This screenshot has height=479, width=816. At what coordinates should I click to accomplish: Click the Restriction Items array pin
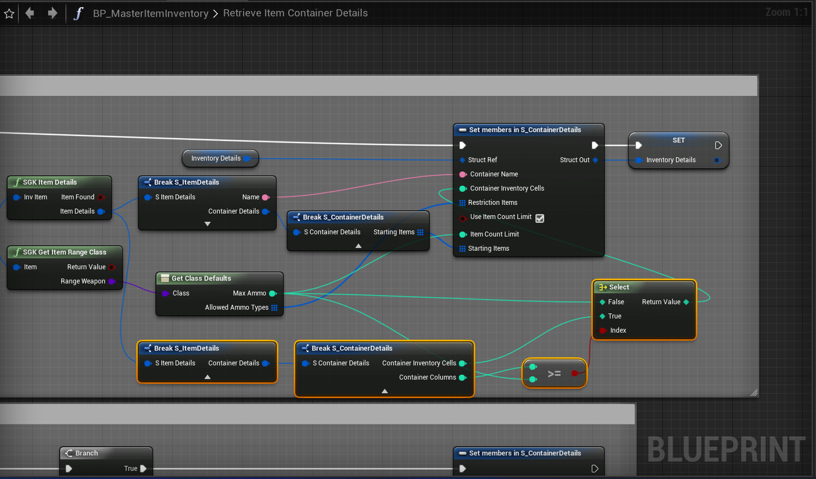[x=462, y=203]
